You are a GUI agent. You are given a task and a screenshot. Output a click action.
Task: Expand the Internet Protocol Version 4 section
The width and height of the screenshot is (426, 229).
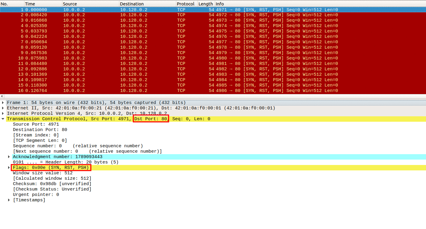(x=3, y=114)
